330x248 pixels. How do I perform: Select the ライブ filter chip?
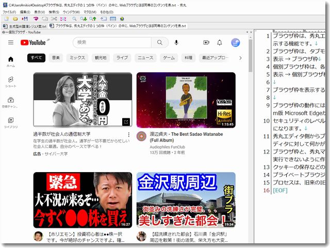pyautogui.click(x=122, y=58)
